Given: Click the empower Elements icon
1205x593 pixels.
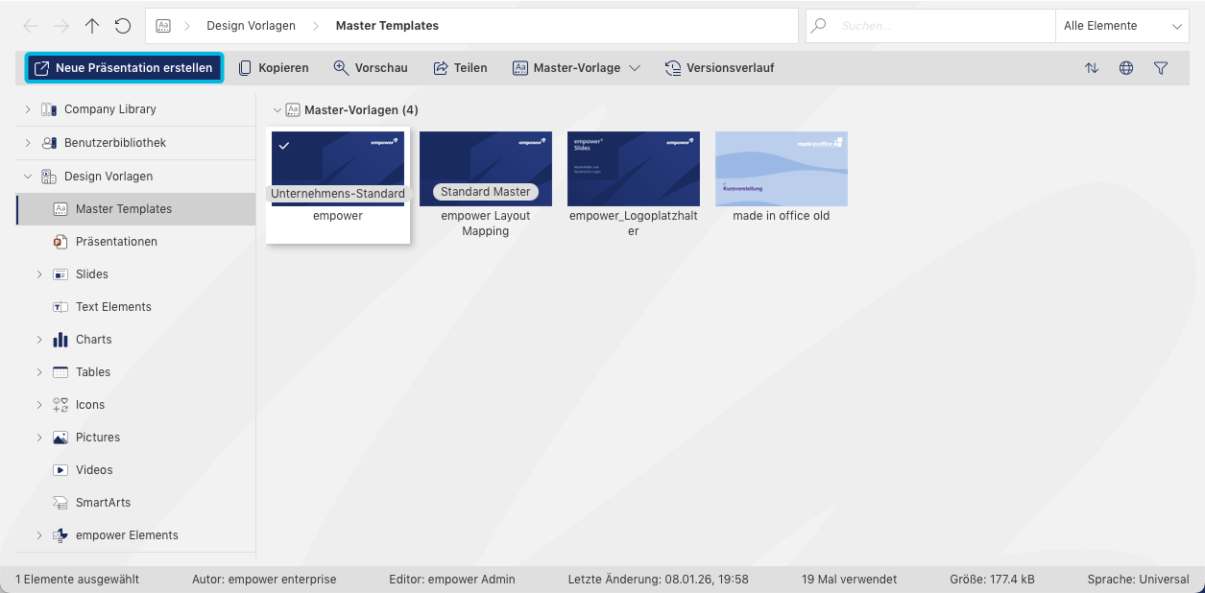Looking at the screenshot, I should point(60,535).
